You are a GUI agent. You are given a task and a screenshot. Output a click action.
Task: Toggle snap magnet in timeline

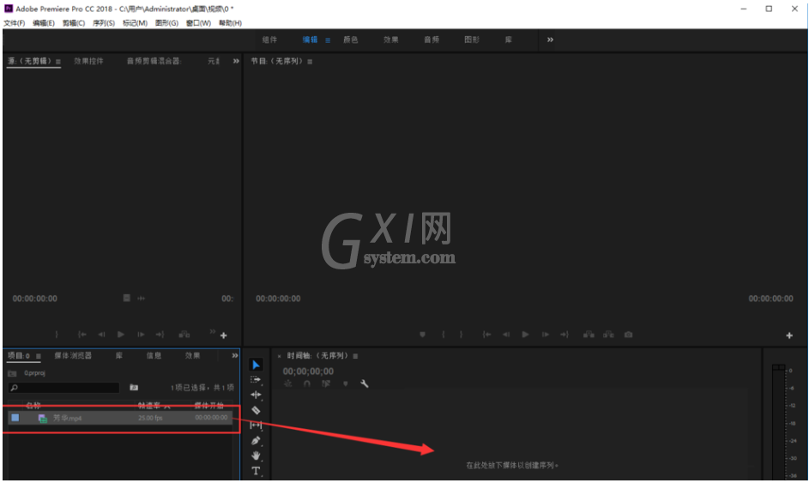tap(307, 383)
